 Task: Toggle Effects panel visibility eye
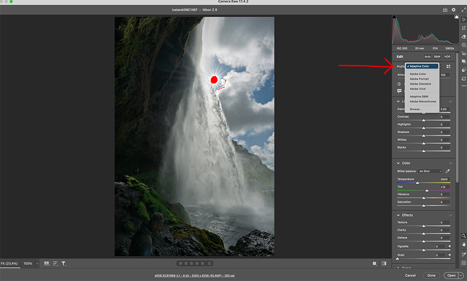click(450, 215)
